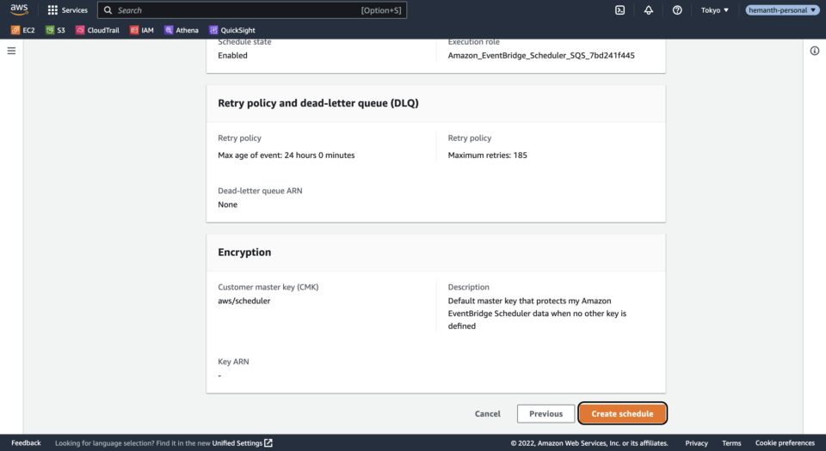Open the EC2 shortcut
This screenshot has height=451, width=826.
click(23, 30)
